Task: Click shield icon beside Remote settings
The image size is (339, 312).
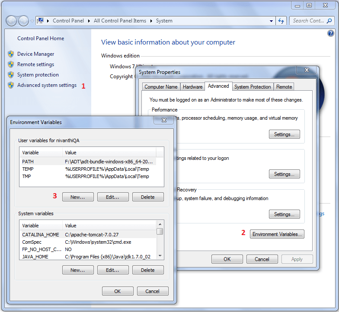Action: (x=11, y=64)
